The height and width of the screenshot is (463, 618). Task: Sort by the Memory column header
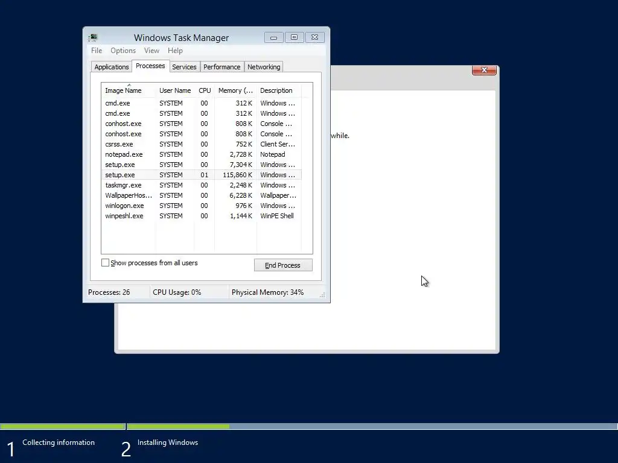click(236, 90)
